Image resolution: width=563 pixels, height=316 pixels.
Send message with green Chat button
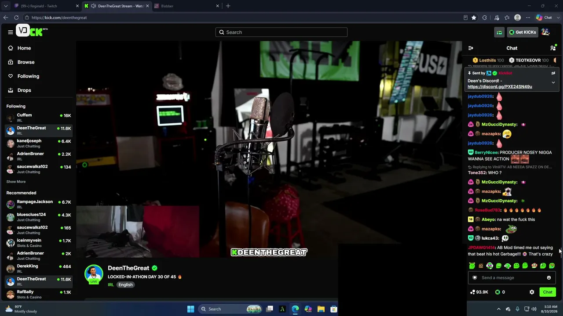point(548,292)
